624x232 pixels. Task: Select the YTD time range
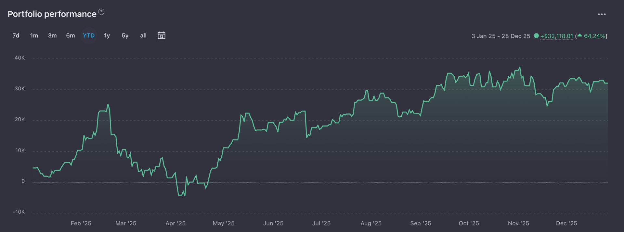(x=89, y=36)
